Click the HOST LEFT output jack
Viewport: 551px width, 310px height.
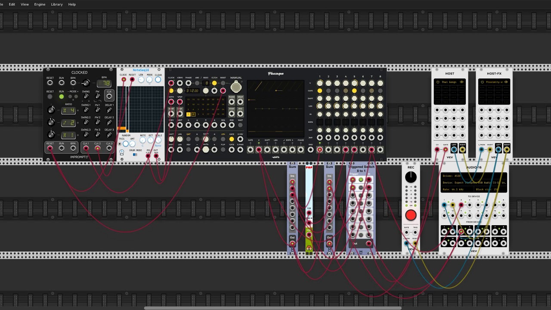click(x=454, y=150)
